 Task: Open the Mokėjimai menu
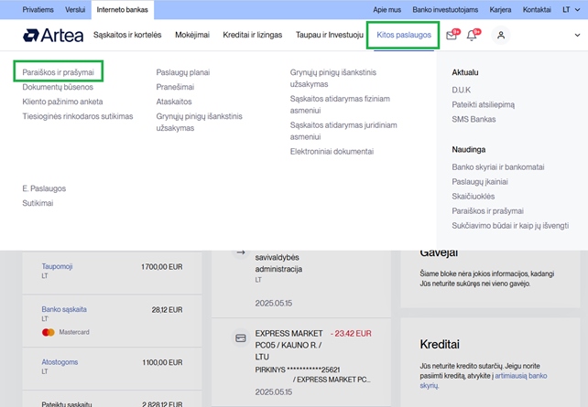pyautogui.click(x=192, y=35)
